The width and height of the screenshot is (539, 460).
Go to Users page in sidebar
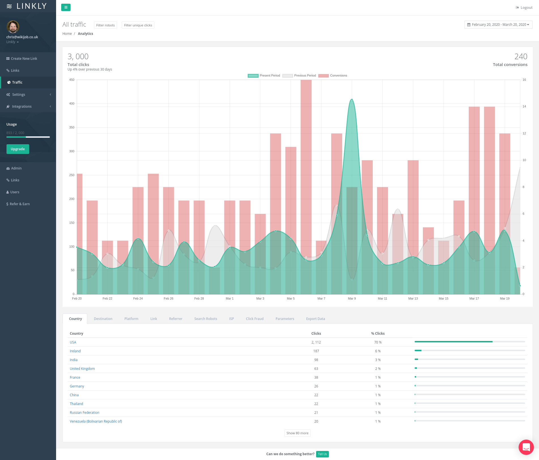pos(15,192)
